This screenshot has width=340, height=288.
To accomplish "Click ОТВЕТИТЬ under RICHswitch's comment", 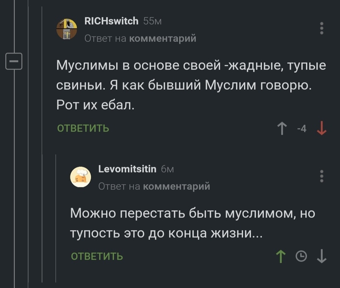I will coord(83,129).
